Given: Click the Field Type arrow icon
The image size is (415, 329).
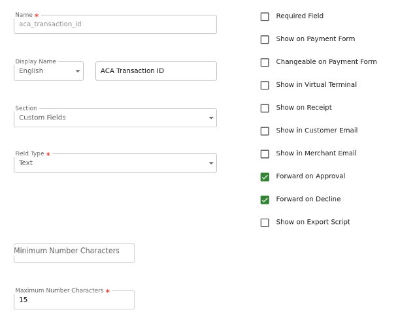Looking at the screenshot, I should tap(211, 163).
